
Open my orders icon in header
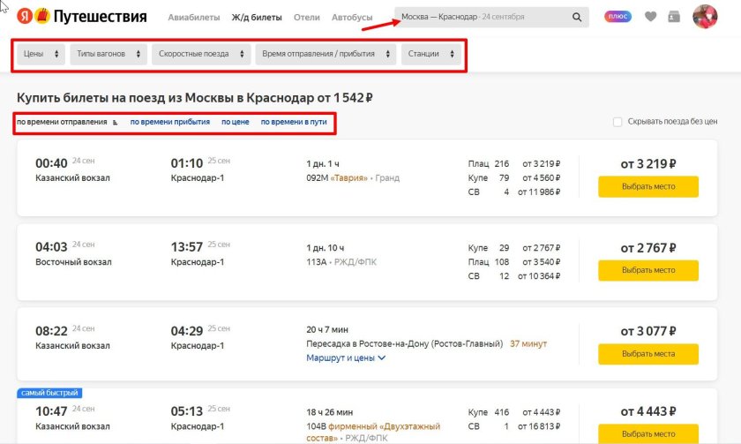point(674,17)
